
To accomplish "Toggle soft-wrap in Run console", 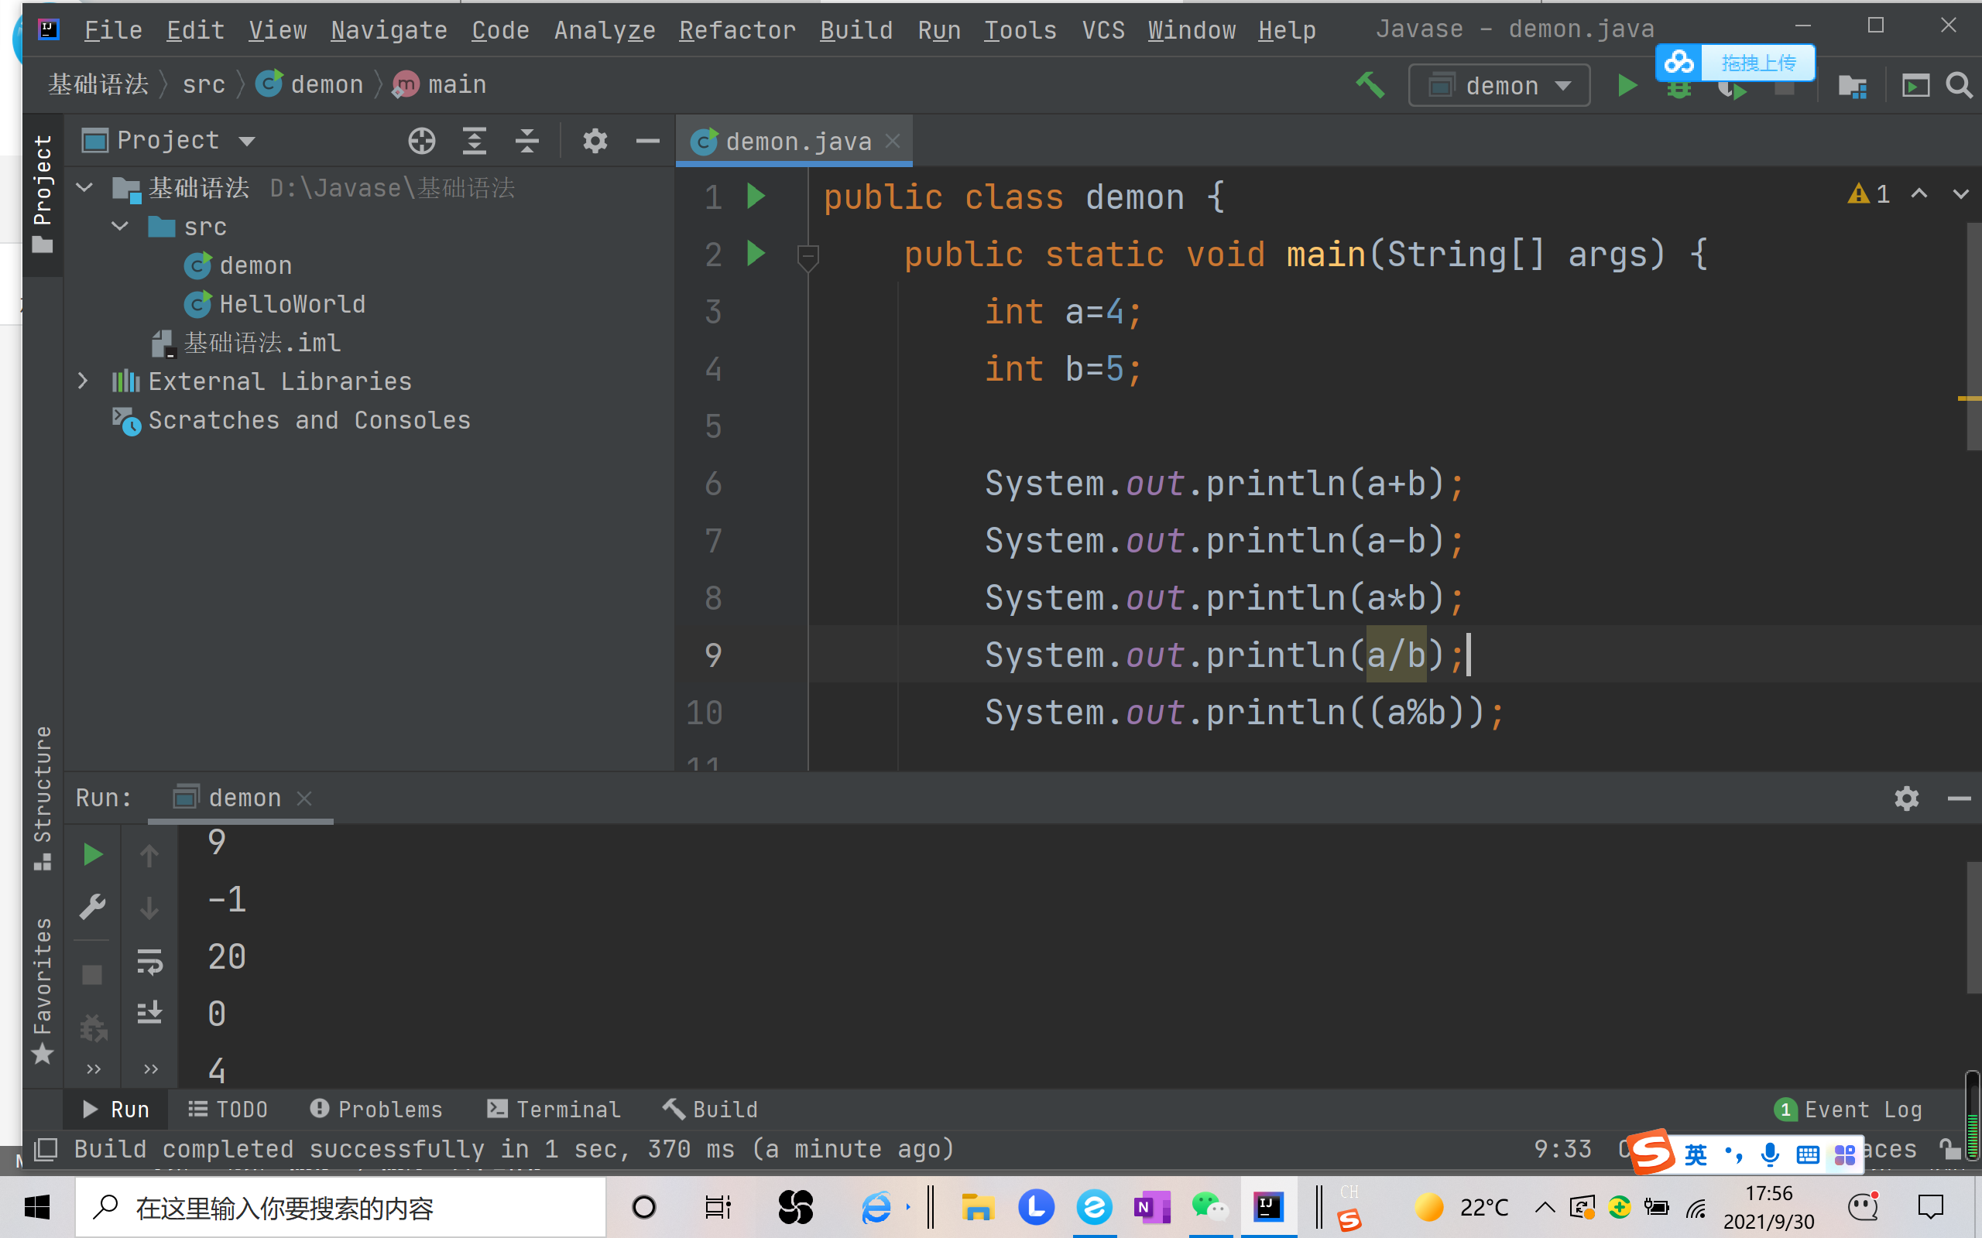I will (x=149, y=961).
